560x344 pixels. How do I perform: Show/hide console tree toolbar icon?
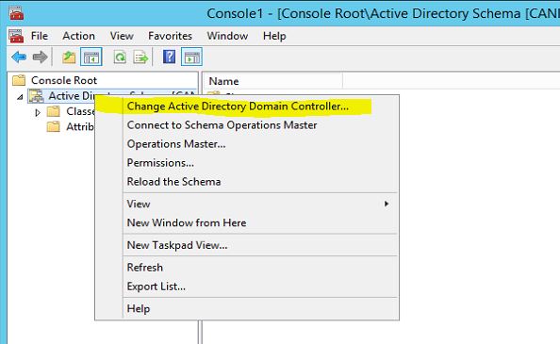coord(91,57)
